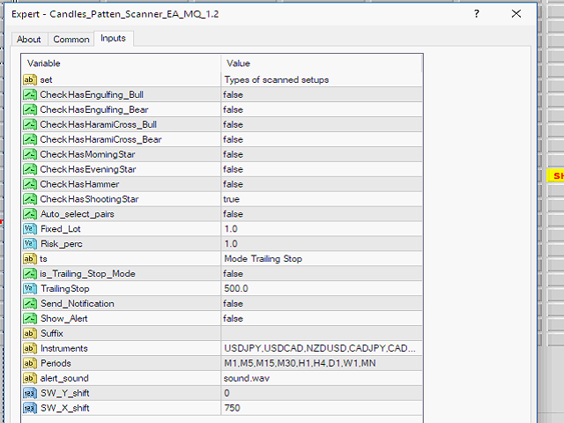Click the Instruments value USDJPY,USDCAD list
The image size is (564, 423).
click(322, 348)
